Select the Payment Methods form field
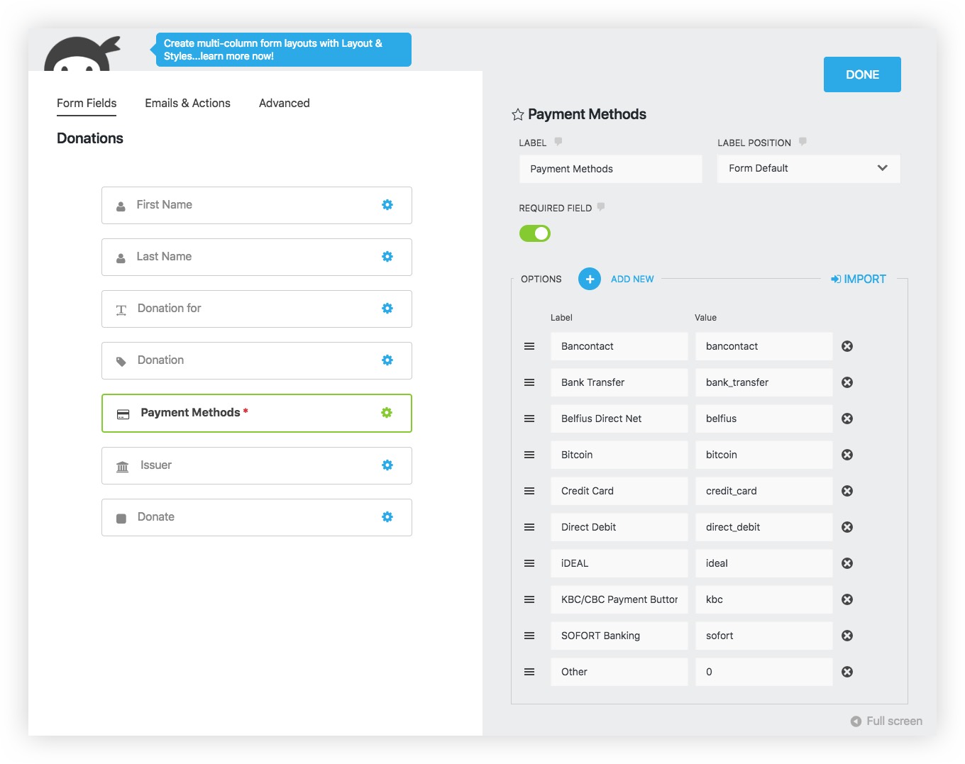 point(257,413)
